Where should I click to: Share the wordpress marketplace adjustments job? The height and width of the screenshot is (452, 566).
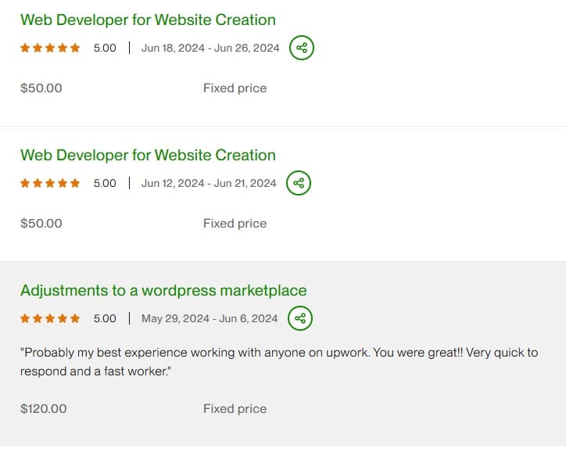pos(299,318)
